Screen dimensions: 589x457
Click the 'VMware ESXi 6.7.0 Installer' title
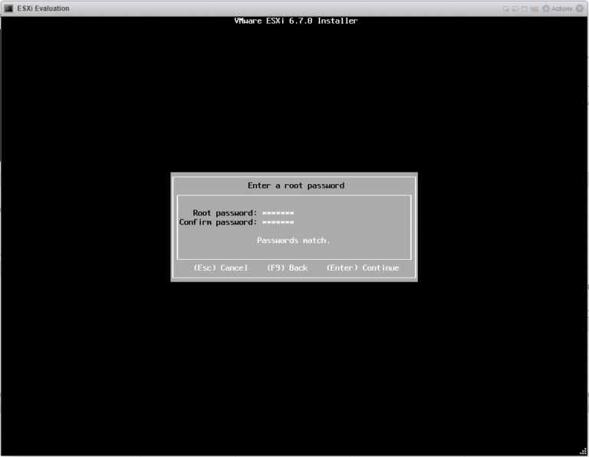point(295,21)
